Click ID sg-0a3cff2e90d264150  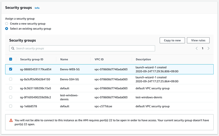35,80
